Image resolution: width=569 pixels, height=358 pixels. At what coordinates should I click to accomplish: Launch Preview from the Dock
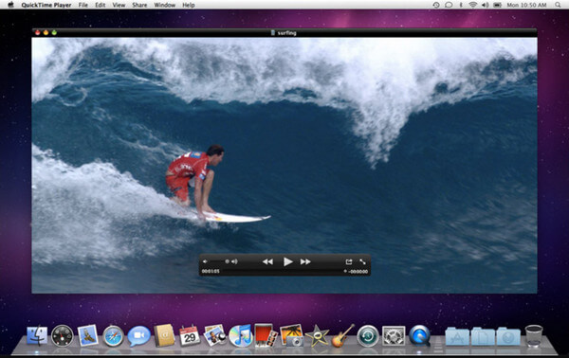(x=215, y=335)
